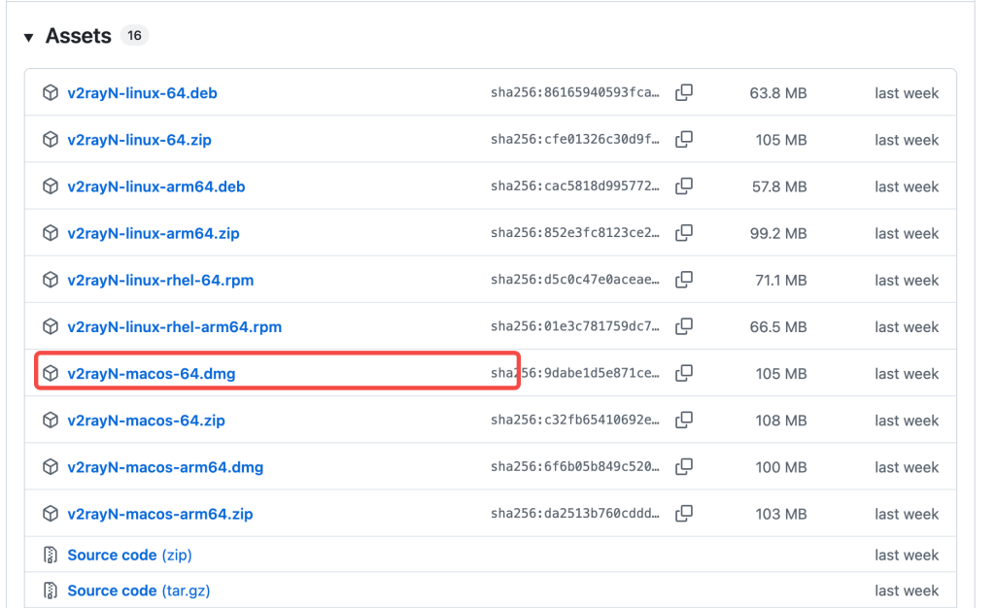The height and width of the screenshot is (608, 995).
Task: Download v2rayN-macos-arm64.dmg installer
Action: click(165, 467)
